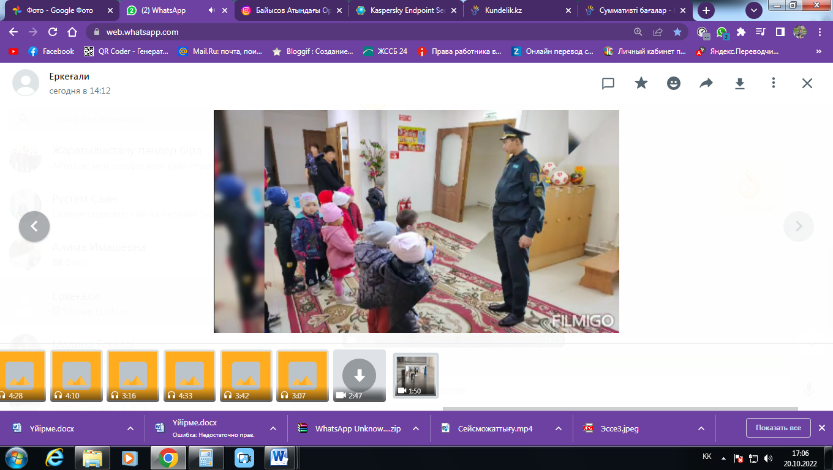Open volume control in system tray

(x=768, y=458)
